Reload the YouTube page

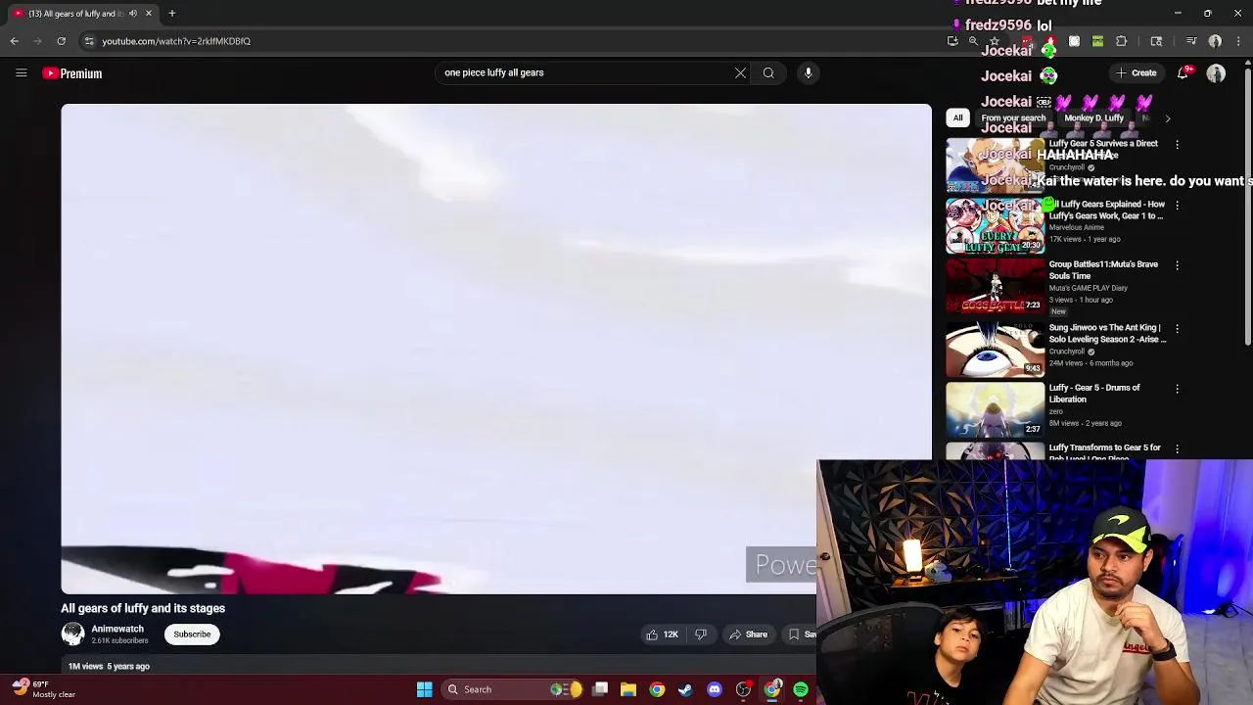pyautogui.click(x=61, y=41)
